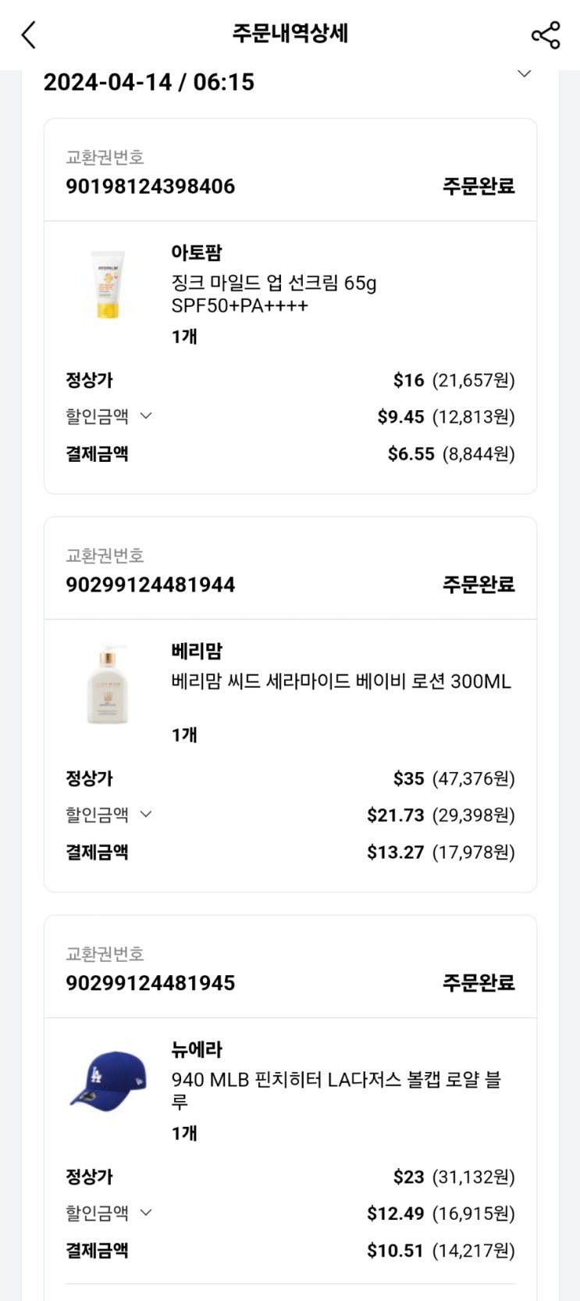Tap the 아토팜 brand name
580x1301 pixels.
click(197, 252)
